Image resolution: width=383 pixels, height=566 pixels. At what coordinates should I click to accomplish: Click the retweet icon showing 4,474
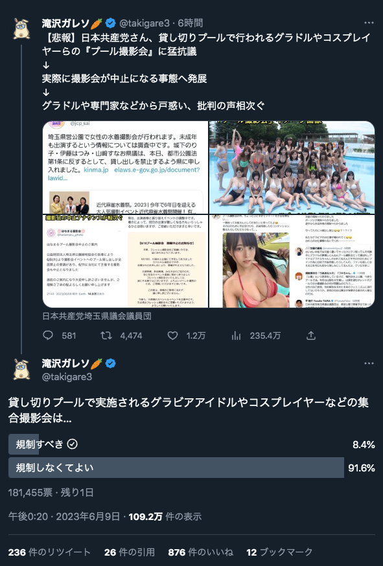(x=106, y=335)
